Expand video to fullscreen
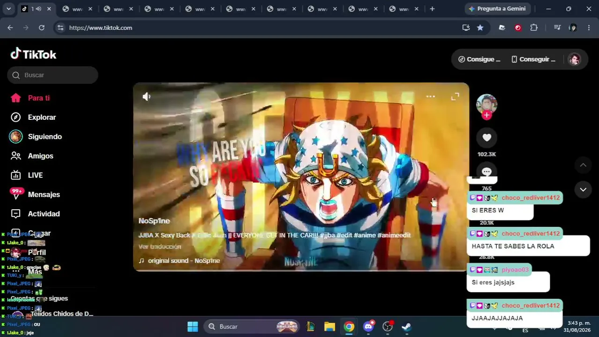This screenshot has height=337, width=599. click(455, 96)
